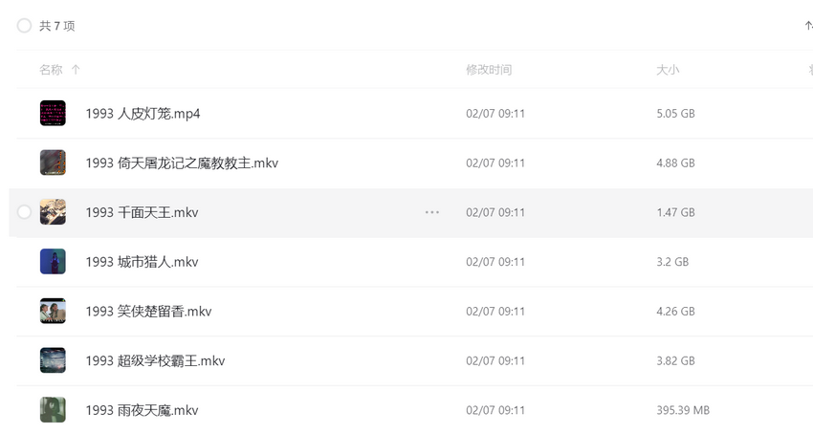Open file 1993 城市猎人.mkv
This screenshot has height=434, width=813.
click(x=142, y=262)
